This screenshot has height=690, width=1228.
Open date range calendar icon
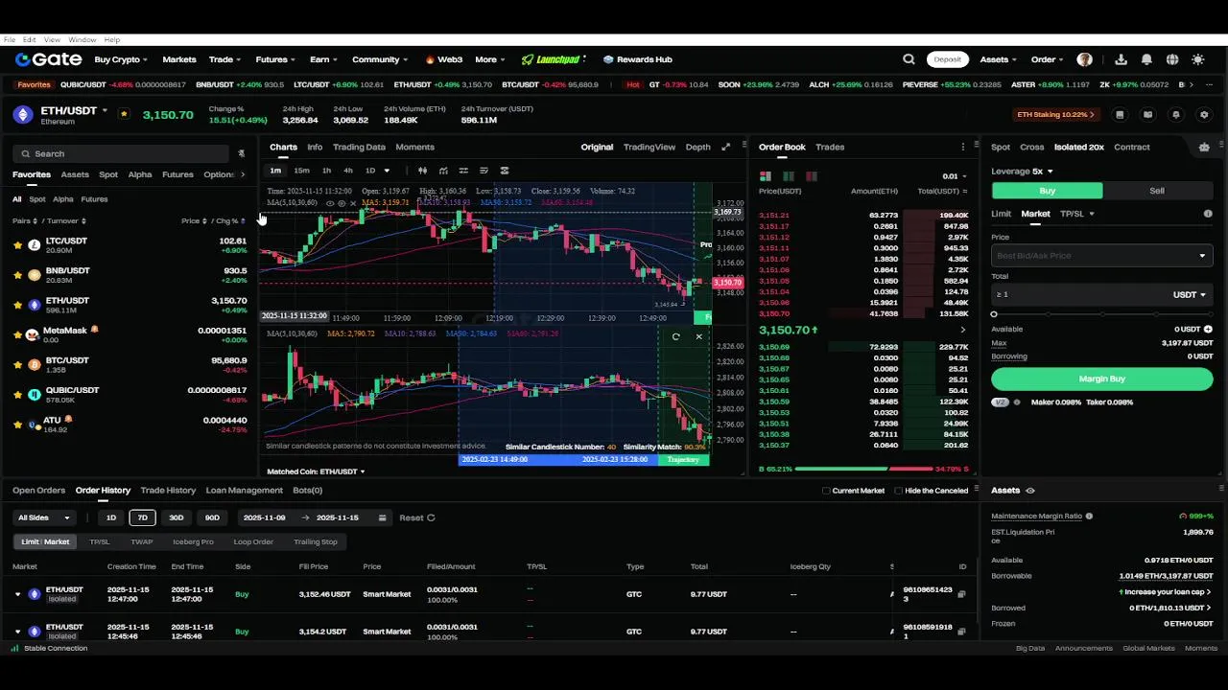click(382, 517)
